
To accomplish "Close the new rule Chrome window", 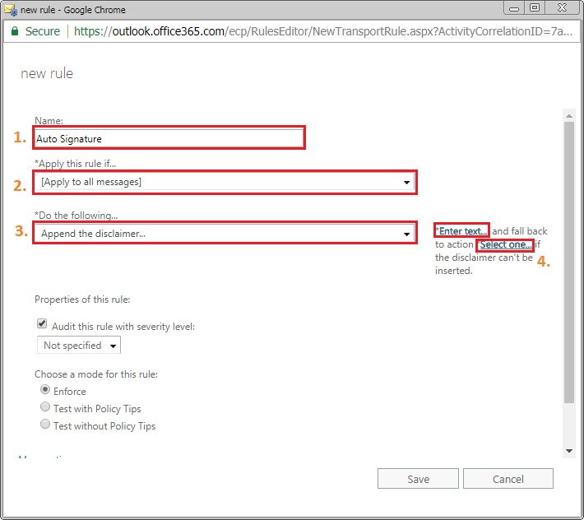I will tap(562, 8).
